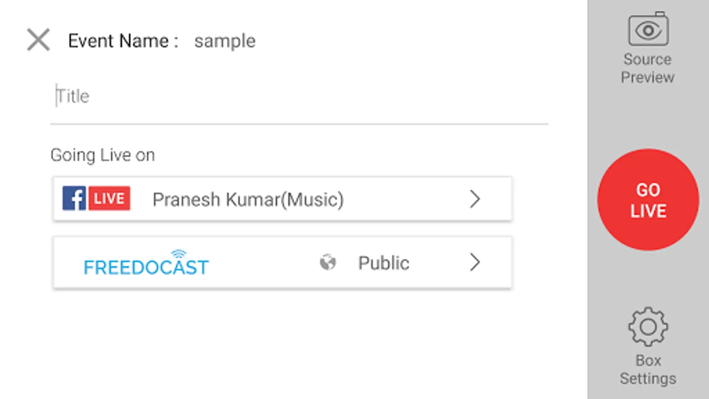Click the 'Event Name :' label

click(123, 41)
